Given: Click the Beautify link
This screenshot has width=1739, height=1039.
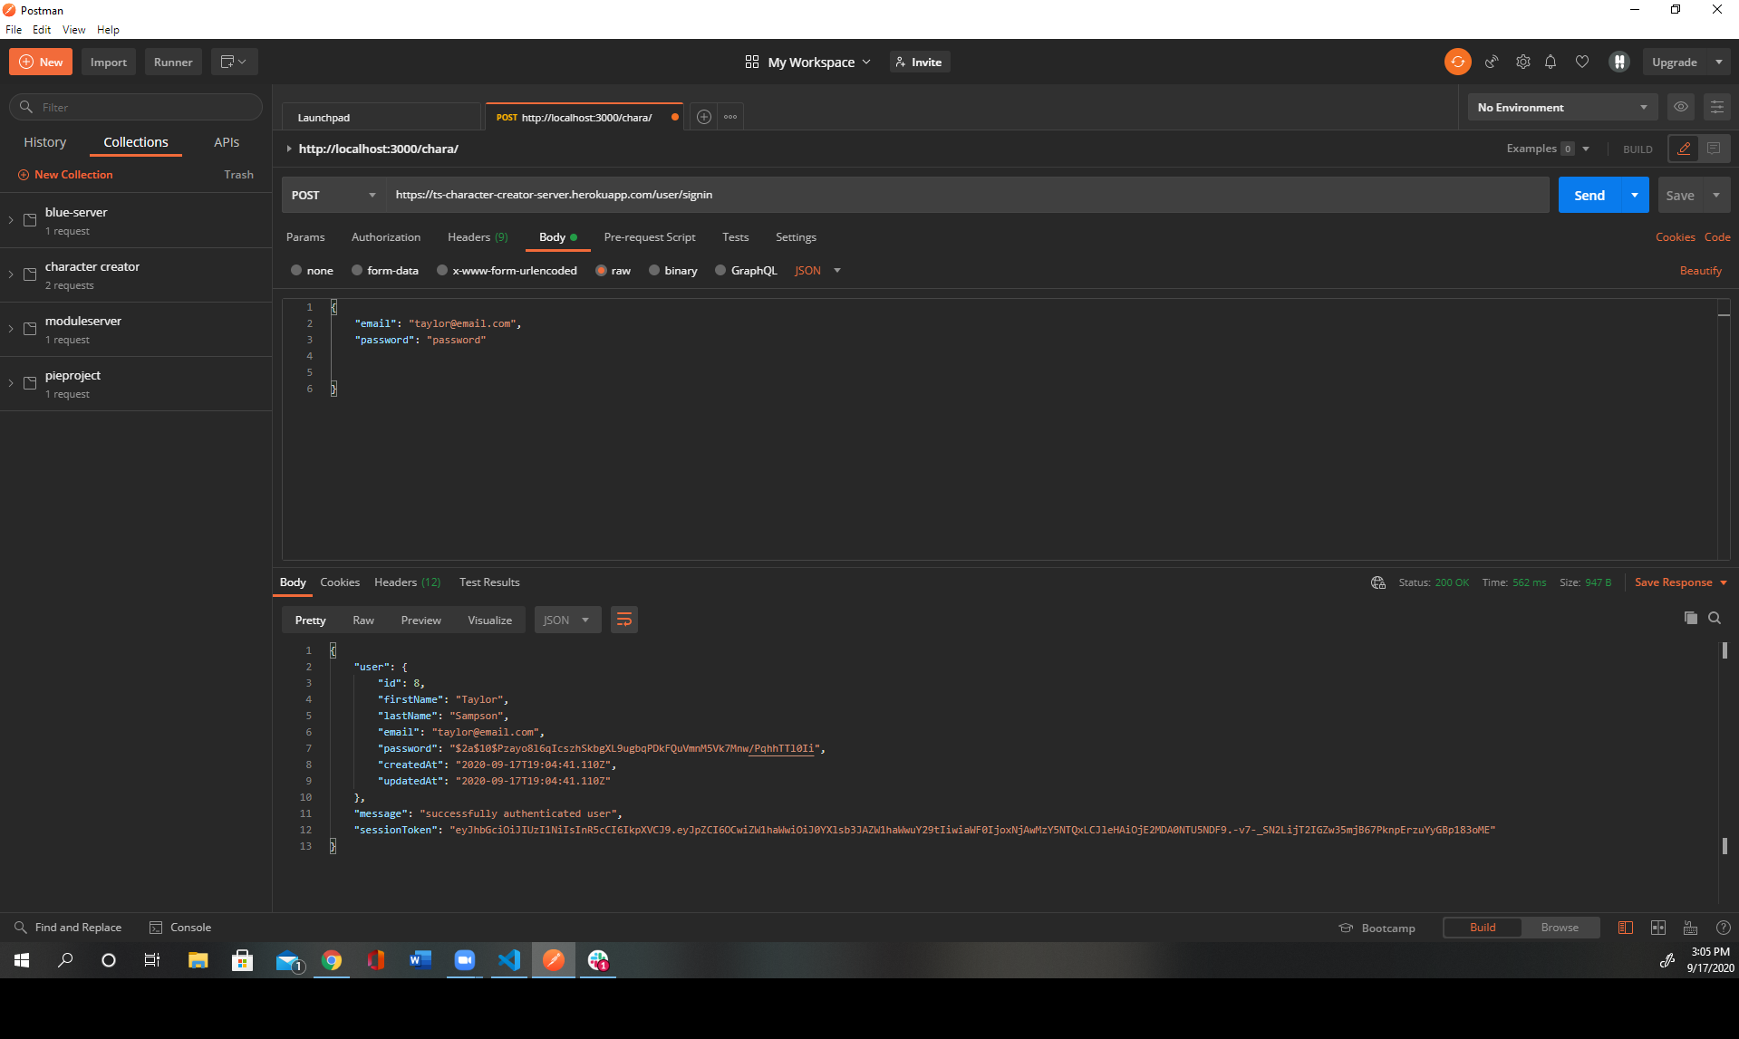Looking at the screenshot, I should click(x=1700, y=270).
